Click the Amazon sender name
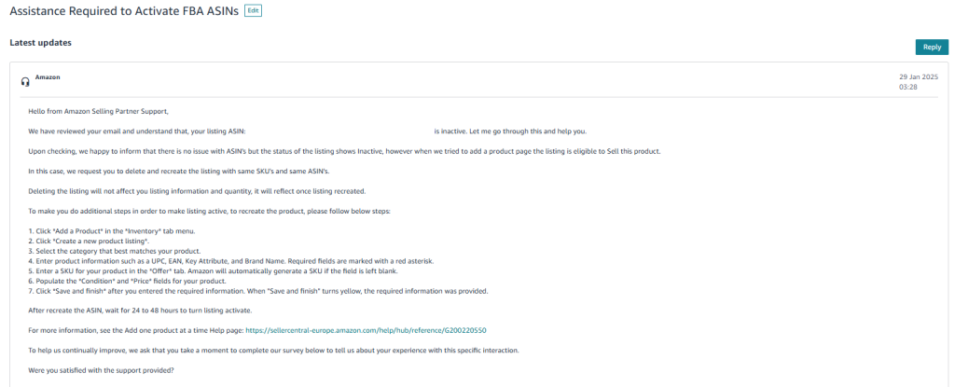The width and height of the screenshot is (955, 387). pos(48,77)
